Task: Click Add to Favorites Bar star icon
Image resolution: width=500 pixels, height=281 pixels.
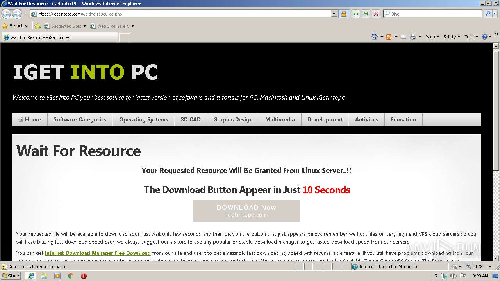Action: (37, 26)
